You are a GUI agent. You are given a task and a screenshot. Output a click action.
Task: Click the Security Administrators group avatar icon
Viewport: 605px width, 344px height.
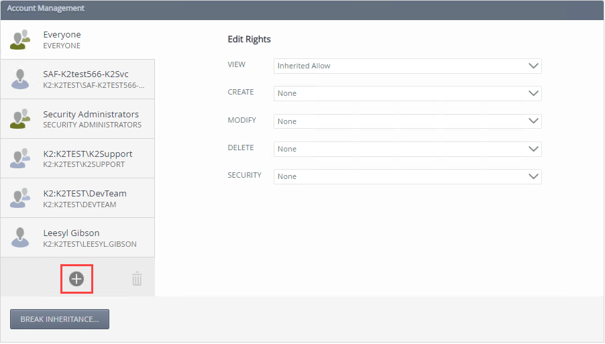(20, 119)
